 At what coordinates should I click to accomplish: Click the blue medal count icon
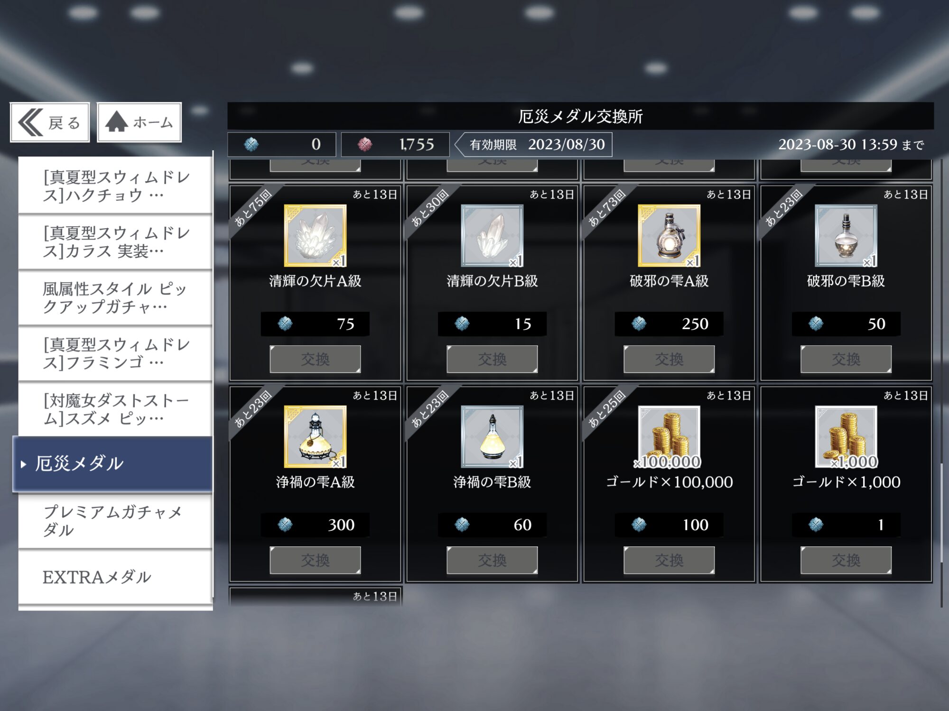tap(251, 144)
